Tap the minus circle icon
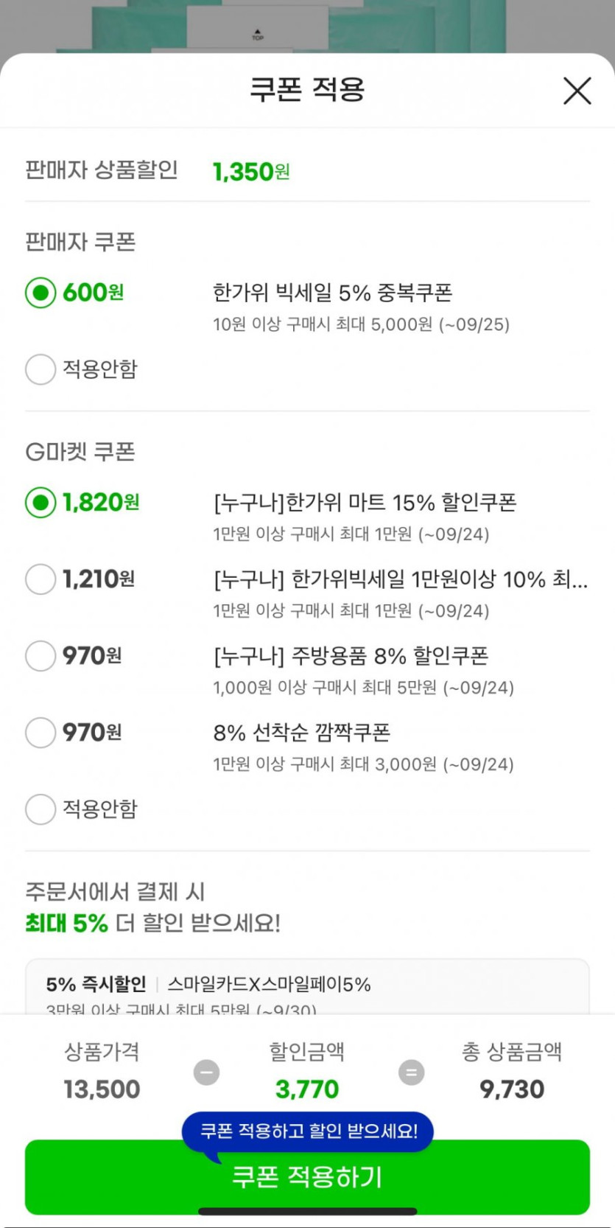Viewport: 615px width, 1228px height. click(206, 1072)
